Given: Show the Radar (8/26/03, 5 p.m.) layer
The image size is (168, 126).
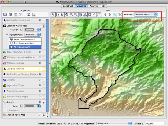Looking at the screenshot, I should (x=43, y=52).
